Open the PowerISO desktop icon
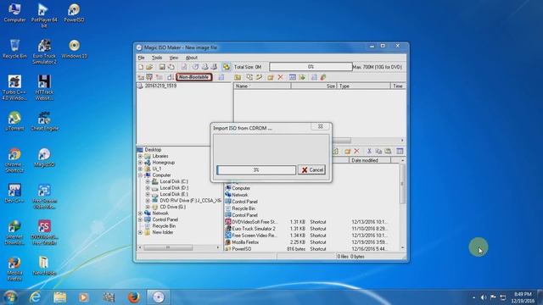 click(x=74, y=14)
